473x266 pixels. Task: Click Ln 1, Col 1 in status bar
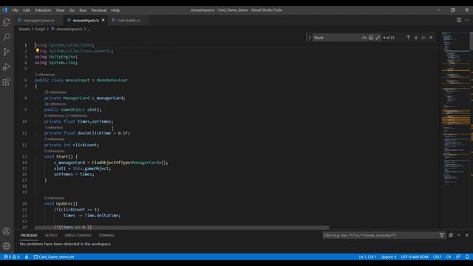(367, 257)
